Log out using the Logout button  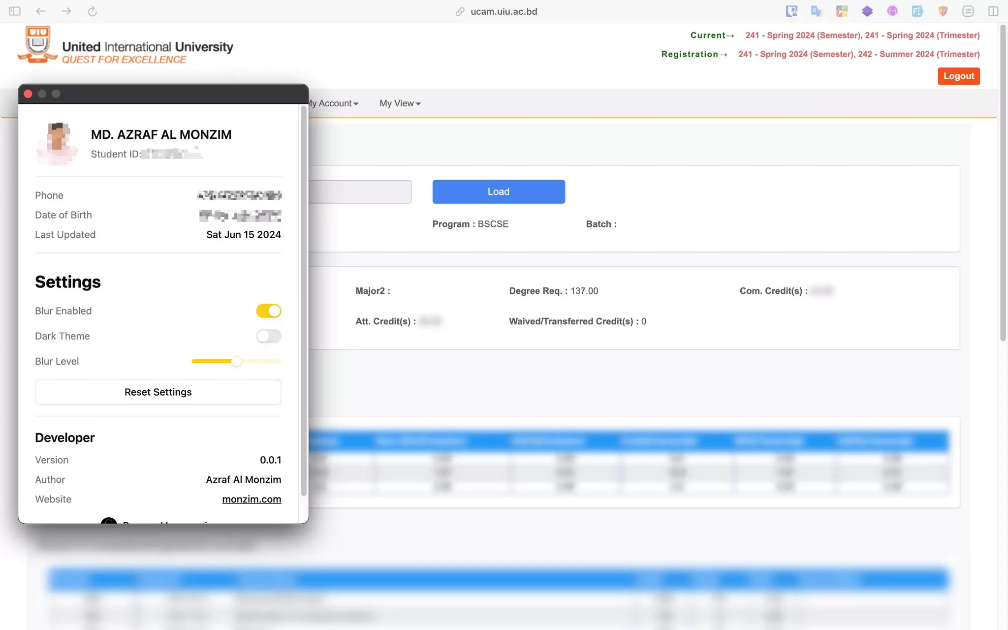click(x=958, y=76)
